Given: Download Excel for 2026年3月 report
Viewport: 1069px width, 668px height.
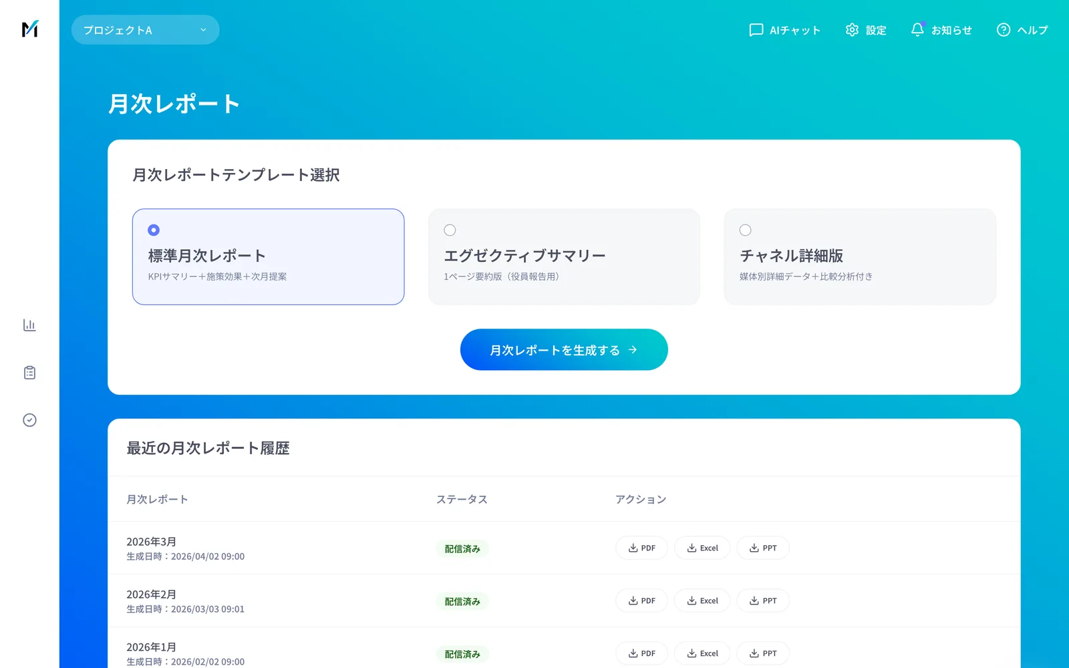Looking at the screenshot, I should tap(702, 548).
